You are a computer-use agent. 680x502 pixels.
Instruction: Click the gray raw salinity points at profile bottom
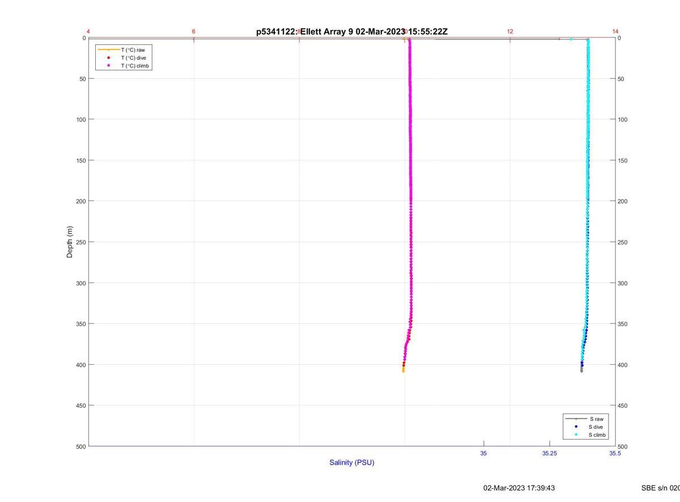(581, 370)
